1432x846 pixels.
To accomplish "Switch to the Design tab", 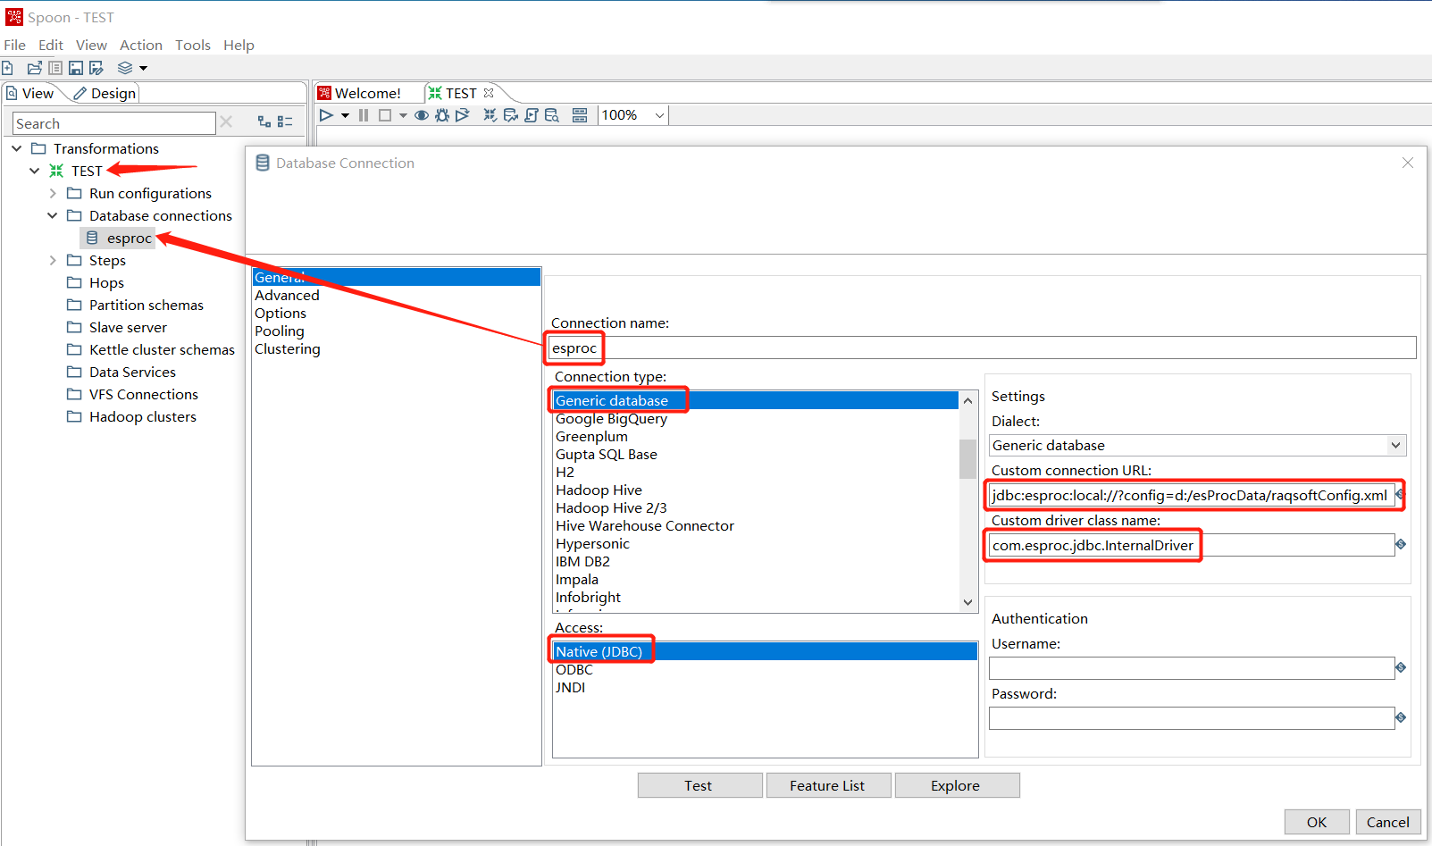I will 105,93.
